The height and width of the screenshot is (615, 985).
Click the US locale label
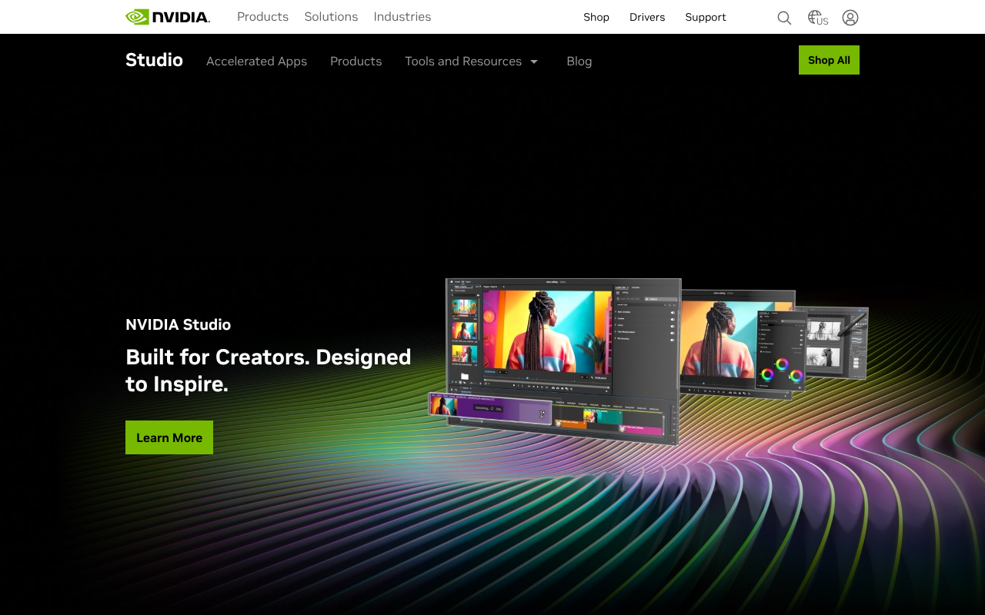pyautogui.click(x=823, y=22)
